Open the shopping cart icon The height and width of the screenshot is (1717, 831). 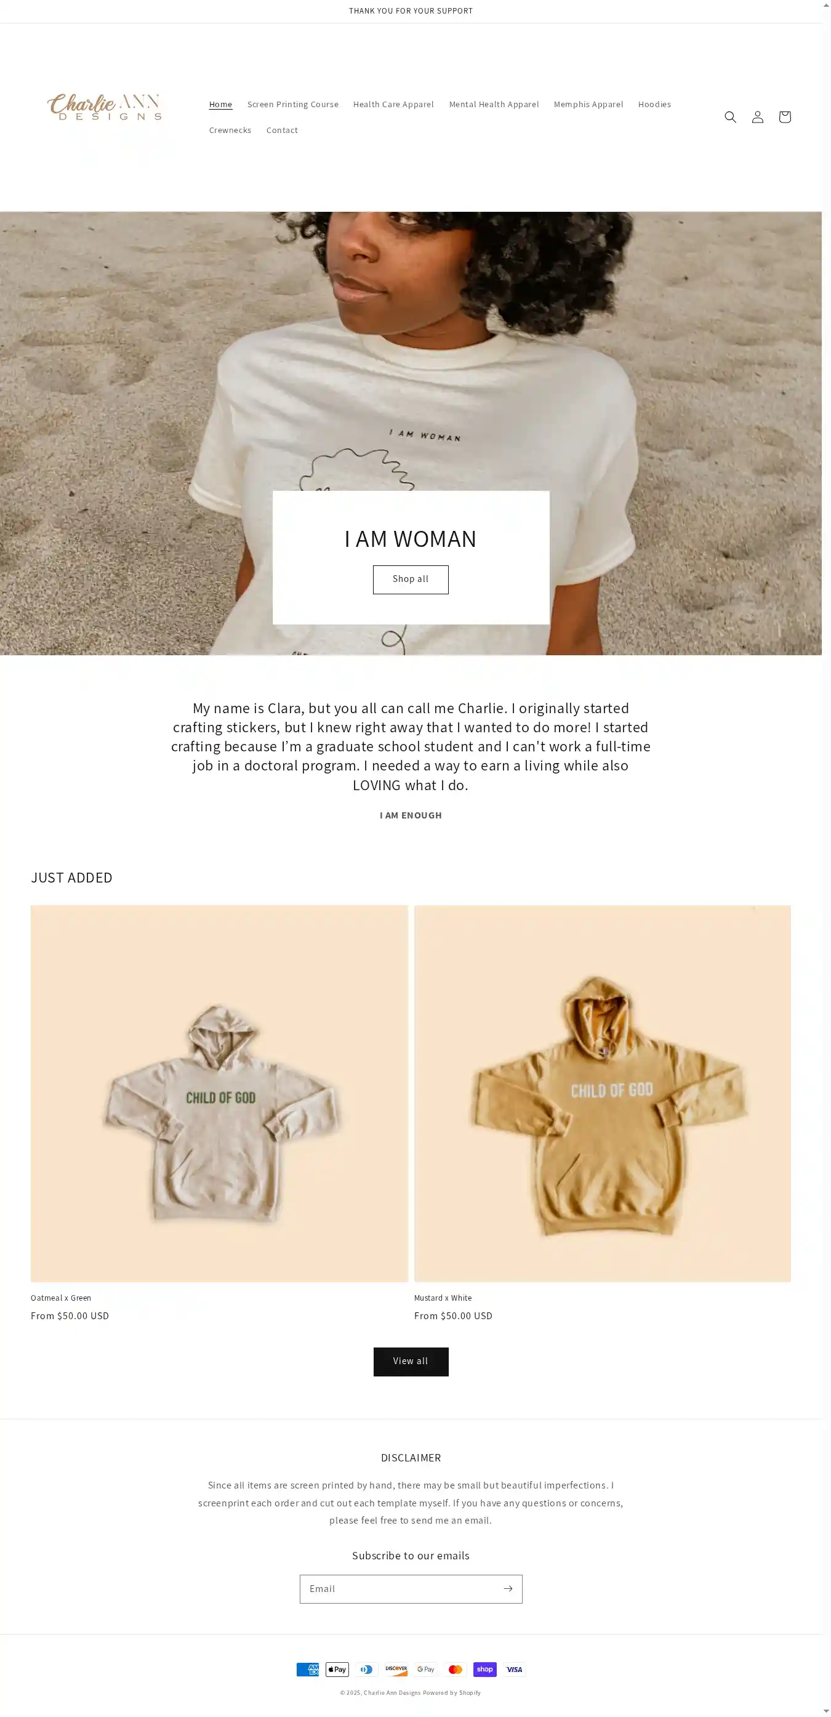pyautogui.click(x=784, y=117)
